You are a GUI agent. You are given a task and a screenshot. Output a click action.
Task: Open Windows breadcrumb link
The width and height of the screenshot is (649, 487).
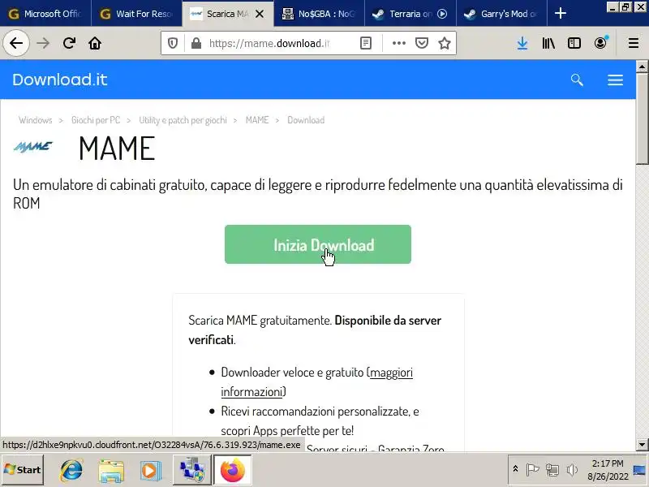point(36,120)
